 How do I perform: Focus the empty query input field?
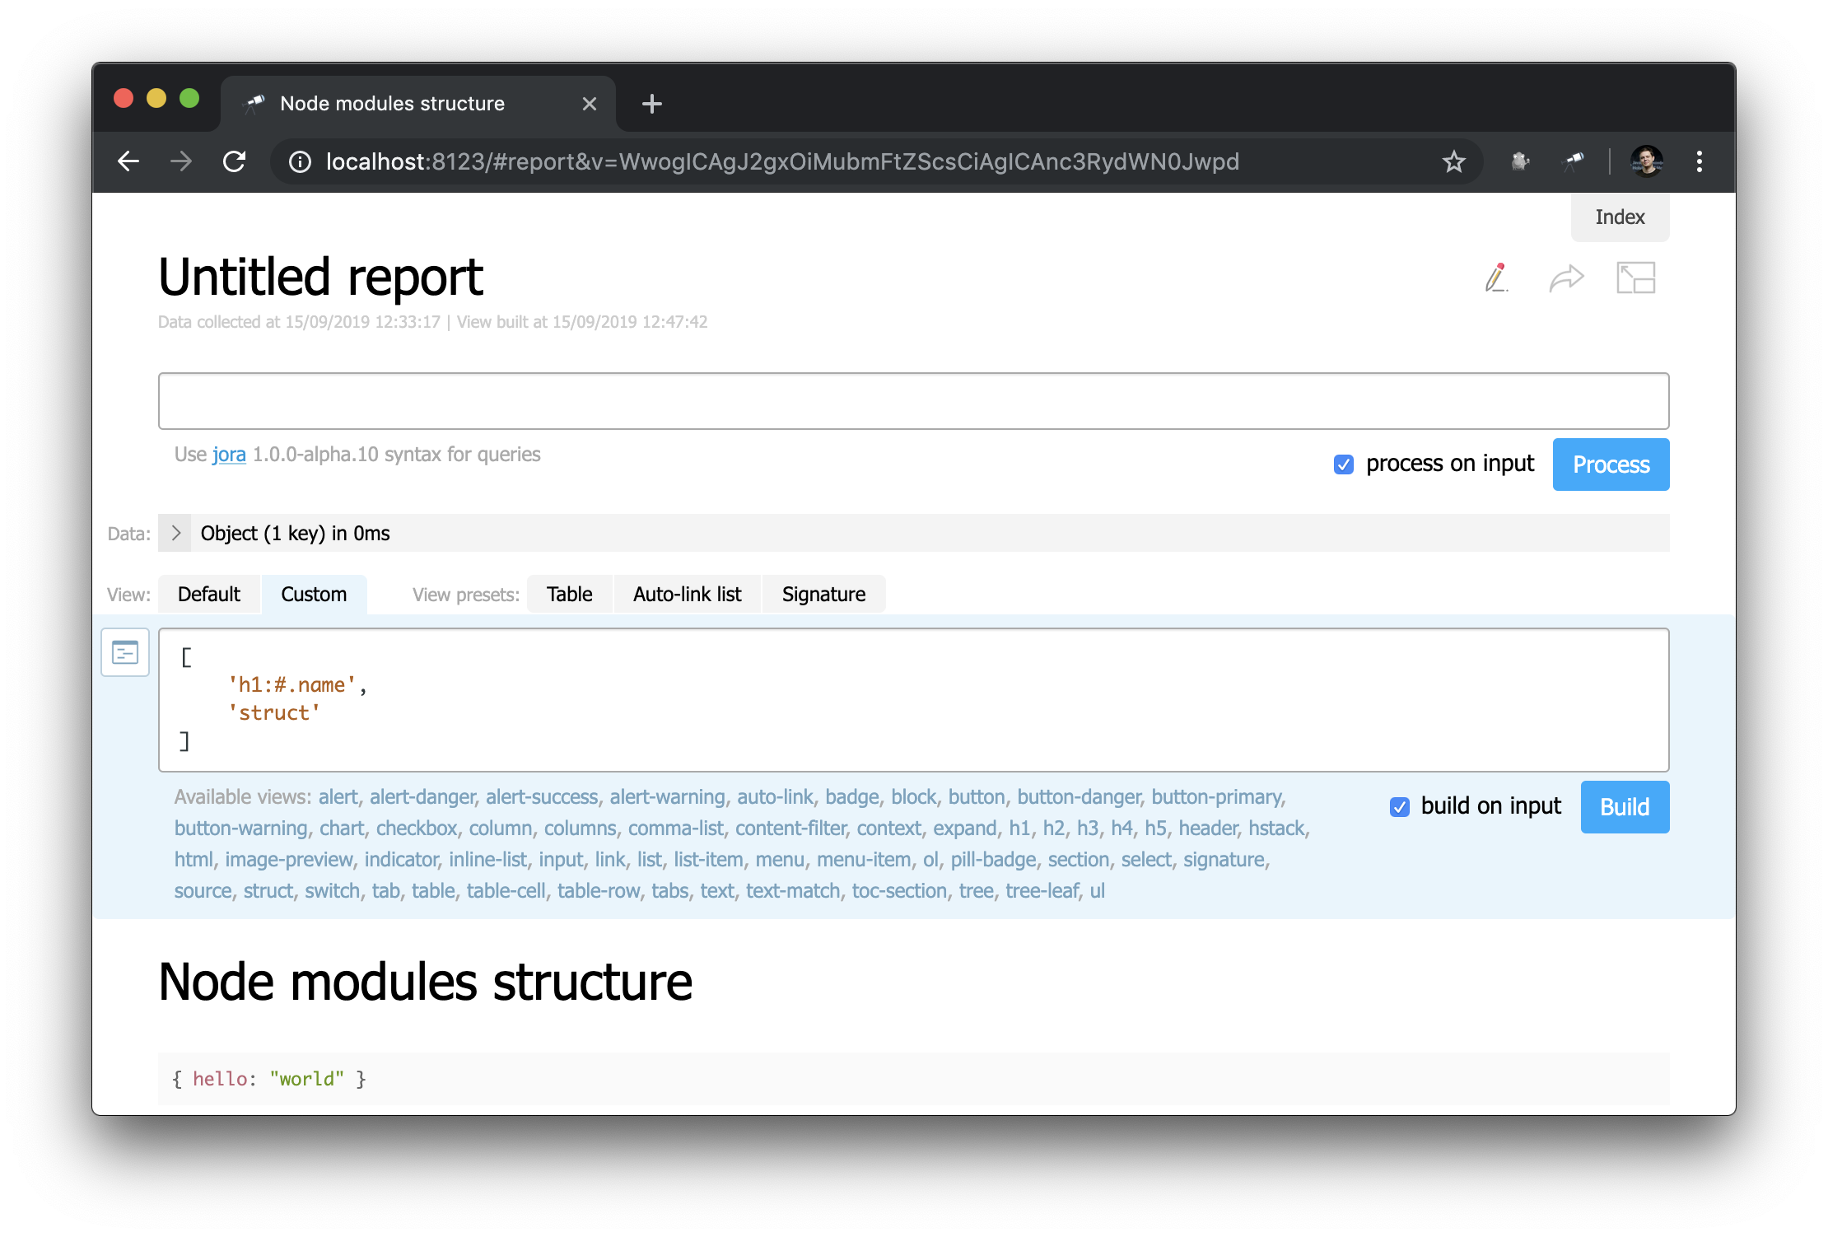pyautogui.click(x=913, y=401)
